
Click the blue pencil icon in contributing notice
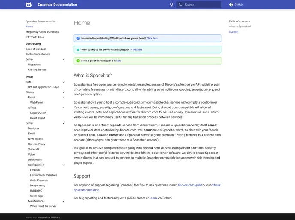[78, 38]
